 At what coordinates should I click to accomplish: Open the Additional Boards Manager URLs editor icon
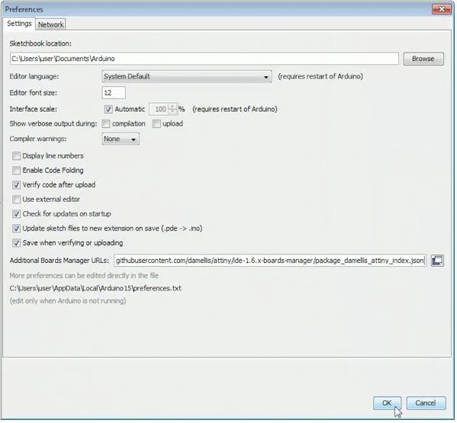[437, 260]
